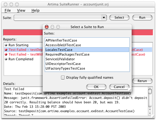Confirm the dialog with OK
157x121 pixels.
click(96, 87)
